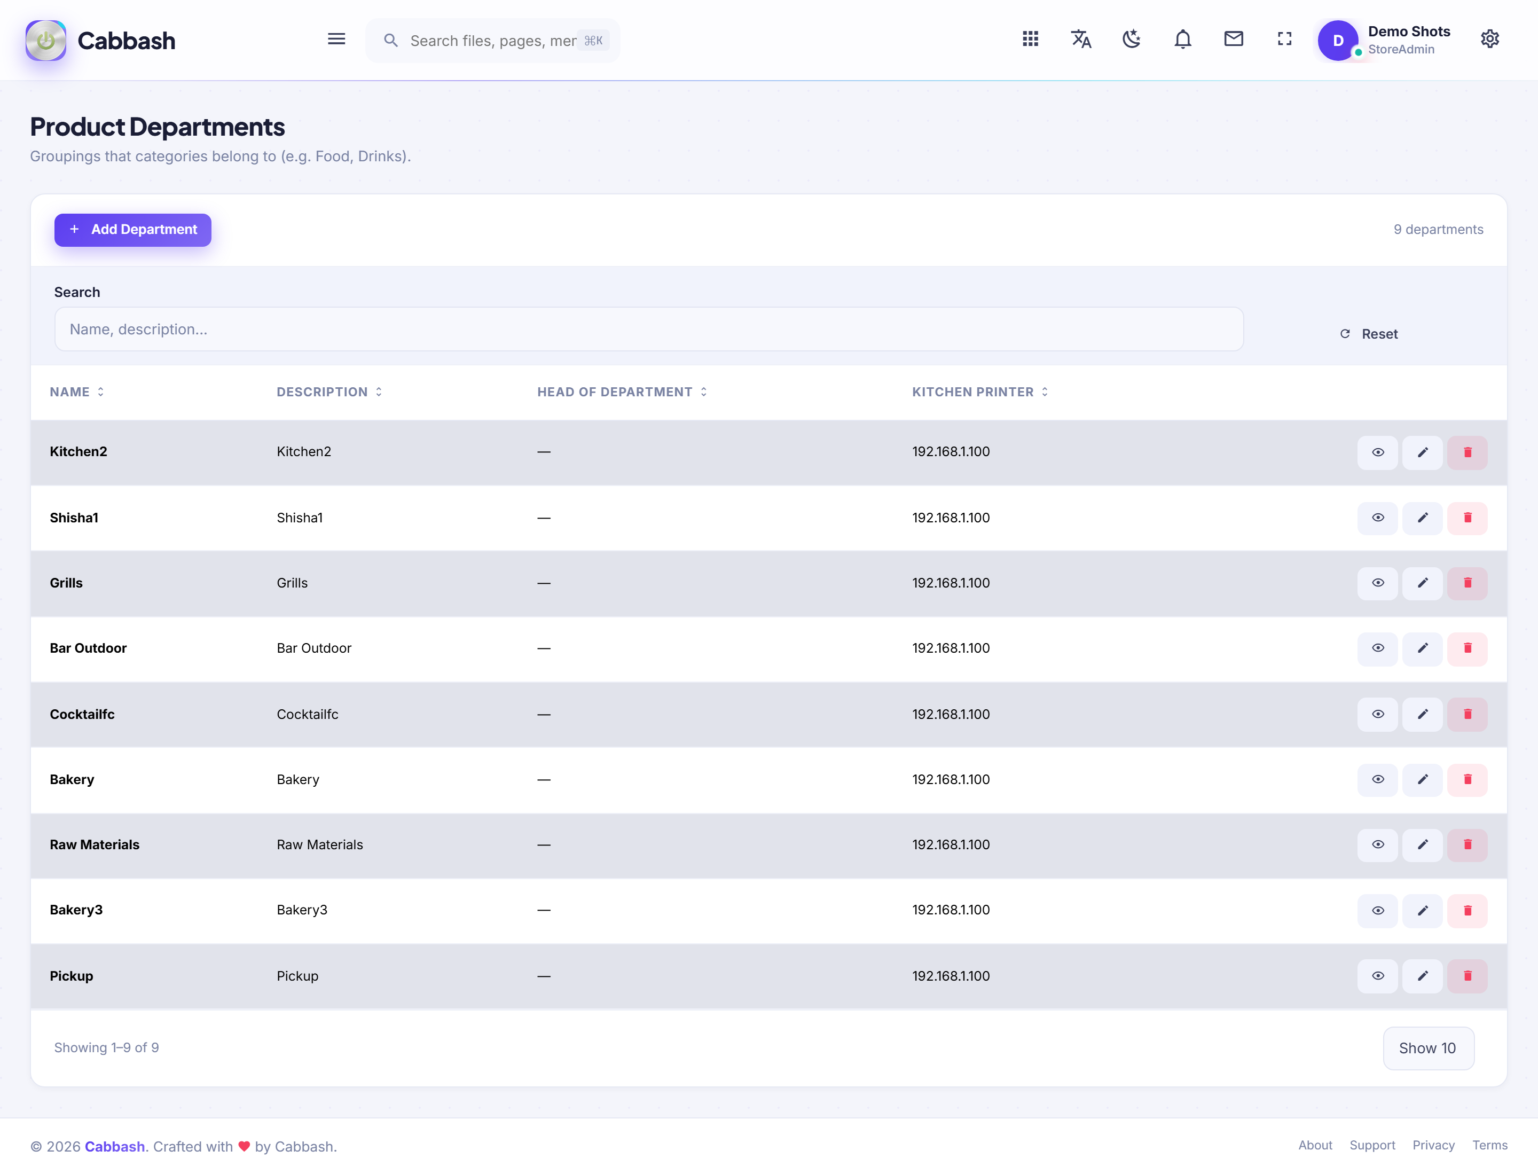Delete the Raw Materials department
This screenshot has width=1538, height=1174.
1467,845
